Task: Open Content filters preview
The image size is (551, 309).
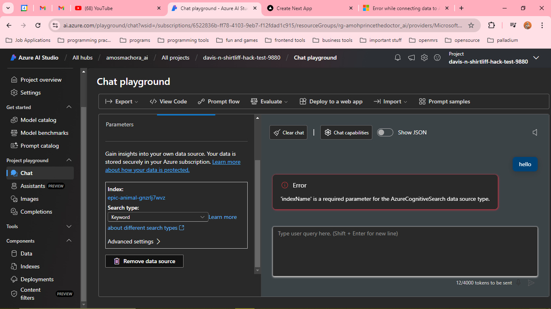Action: point(40,294)
